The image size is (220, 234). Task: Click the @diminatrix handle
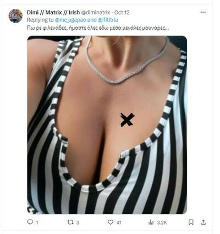pyautogui.click(x=96, y=13)
